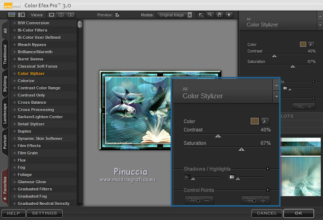The height and width of the screenshot is (220, 323).
Task: Expand the Control Points section
Action: pyautogui.click(x=268, y=190)
